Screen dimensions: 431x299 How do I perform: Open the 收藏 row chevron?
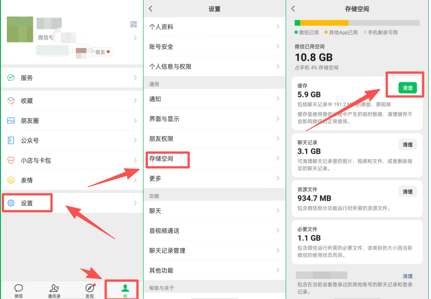pos(135,101)
